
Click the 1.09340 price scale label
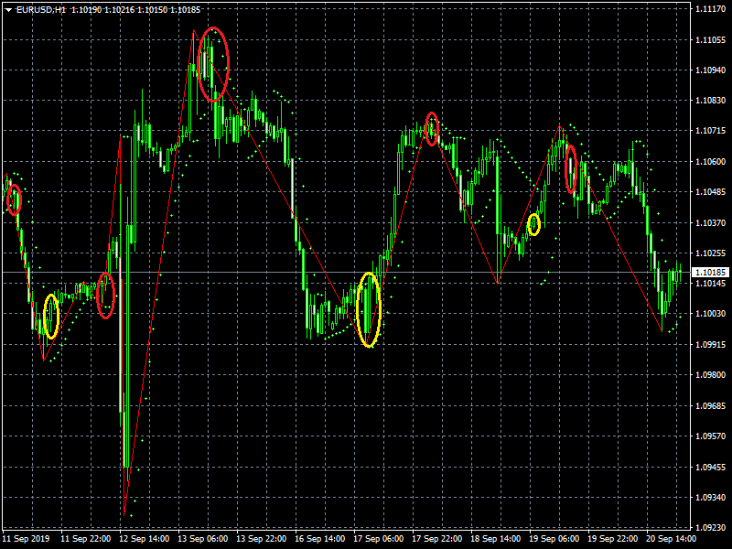tap(711, 498)
